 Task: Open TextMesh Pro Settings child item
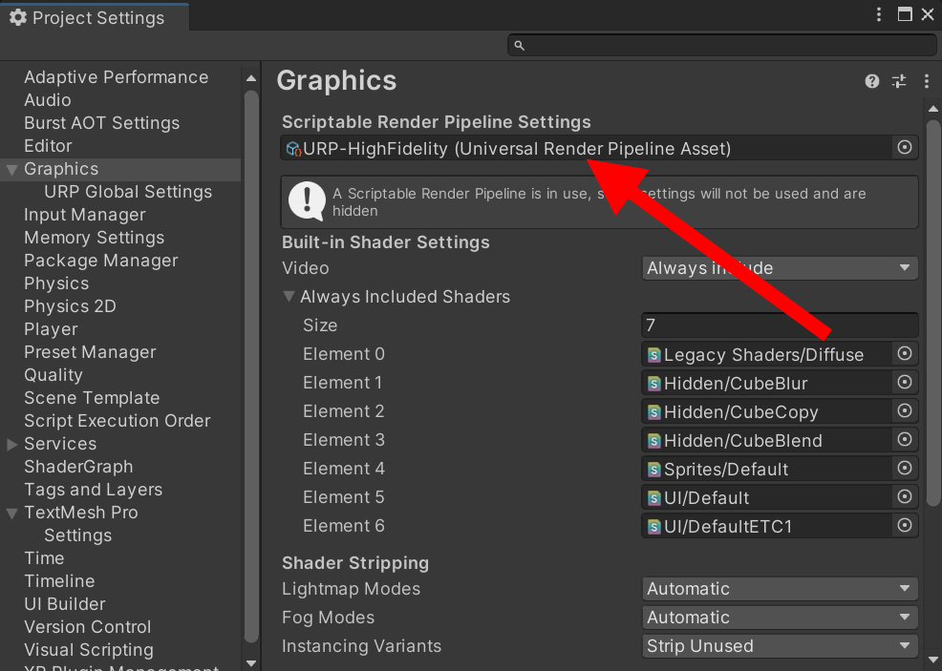coord(78,535)
